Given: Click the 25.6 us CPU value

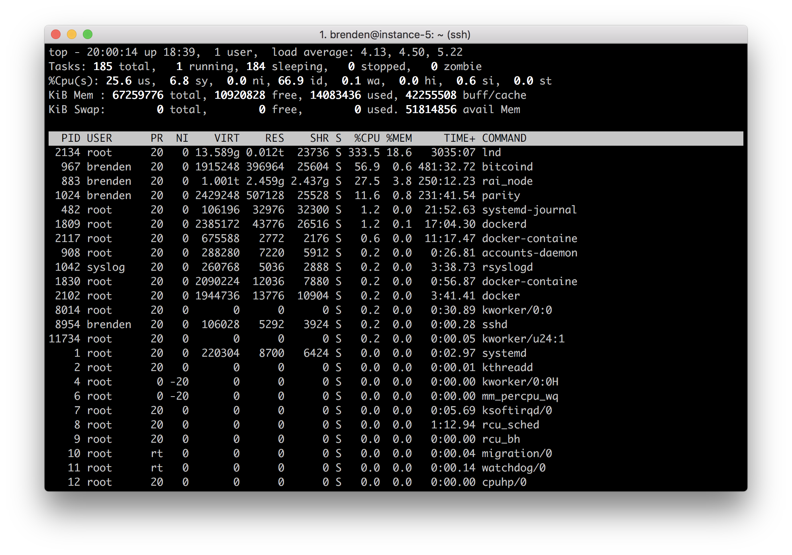Looking at the screenshot, I should [x=118, y=81].
